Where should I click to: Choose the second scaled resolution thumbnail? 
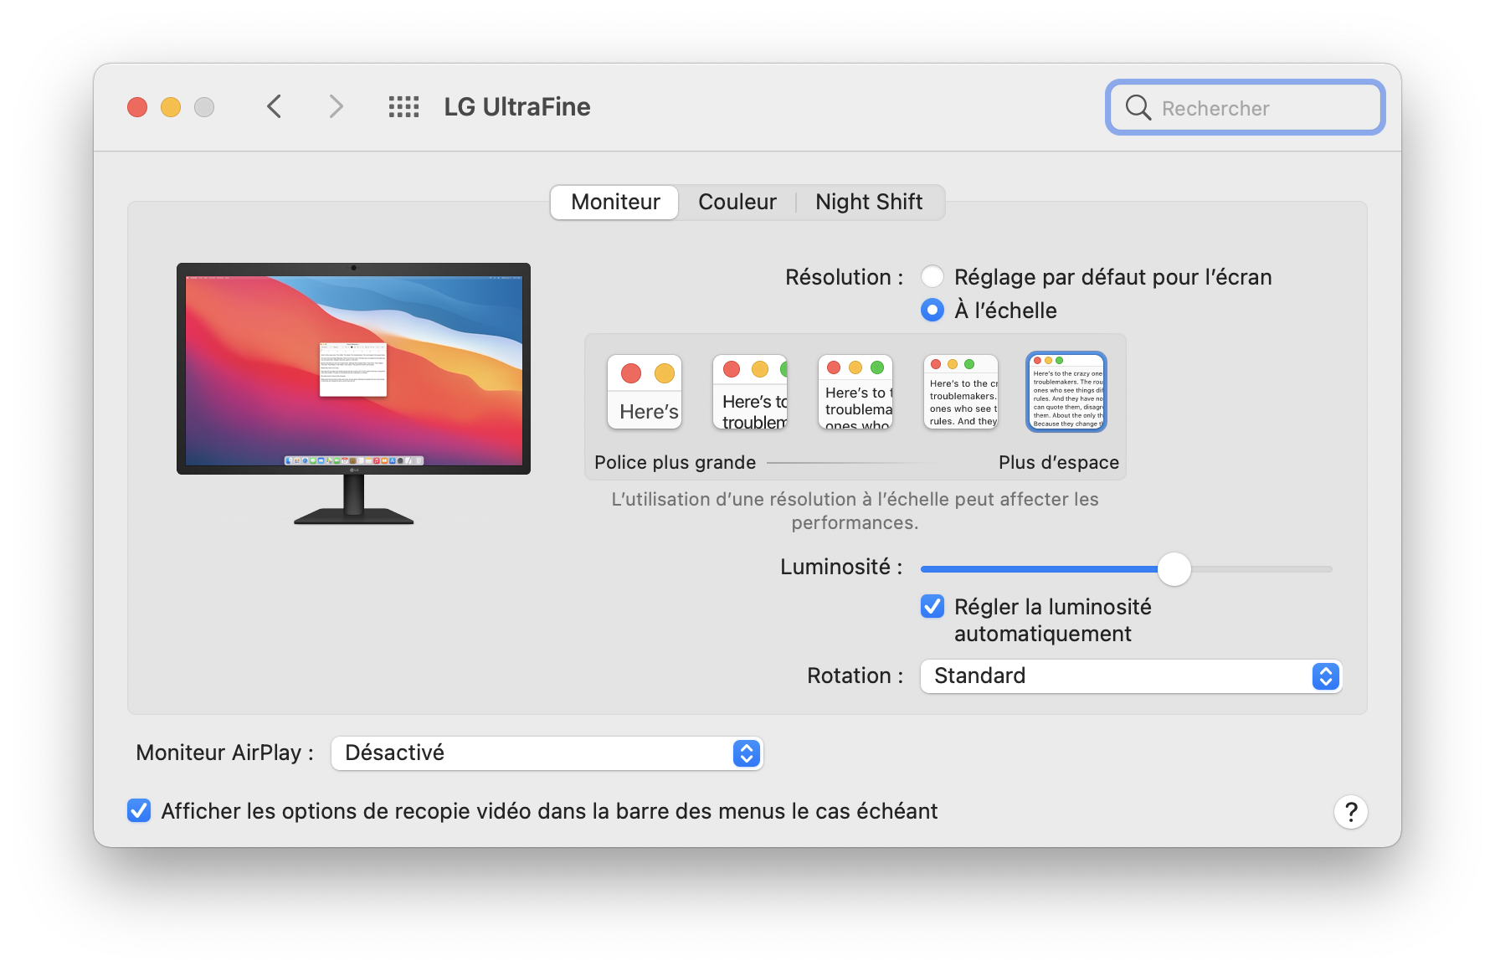(x=750, y=392)
